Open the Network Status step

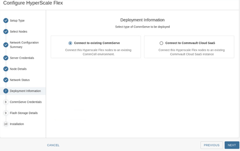point(20,80)
